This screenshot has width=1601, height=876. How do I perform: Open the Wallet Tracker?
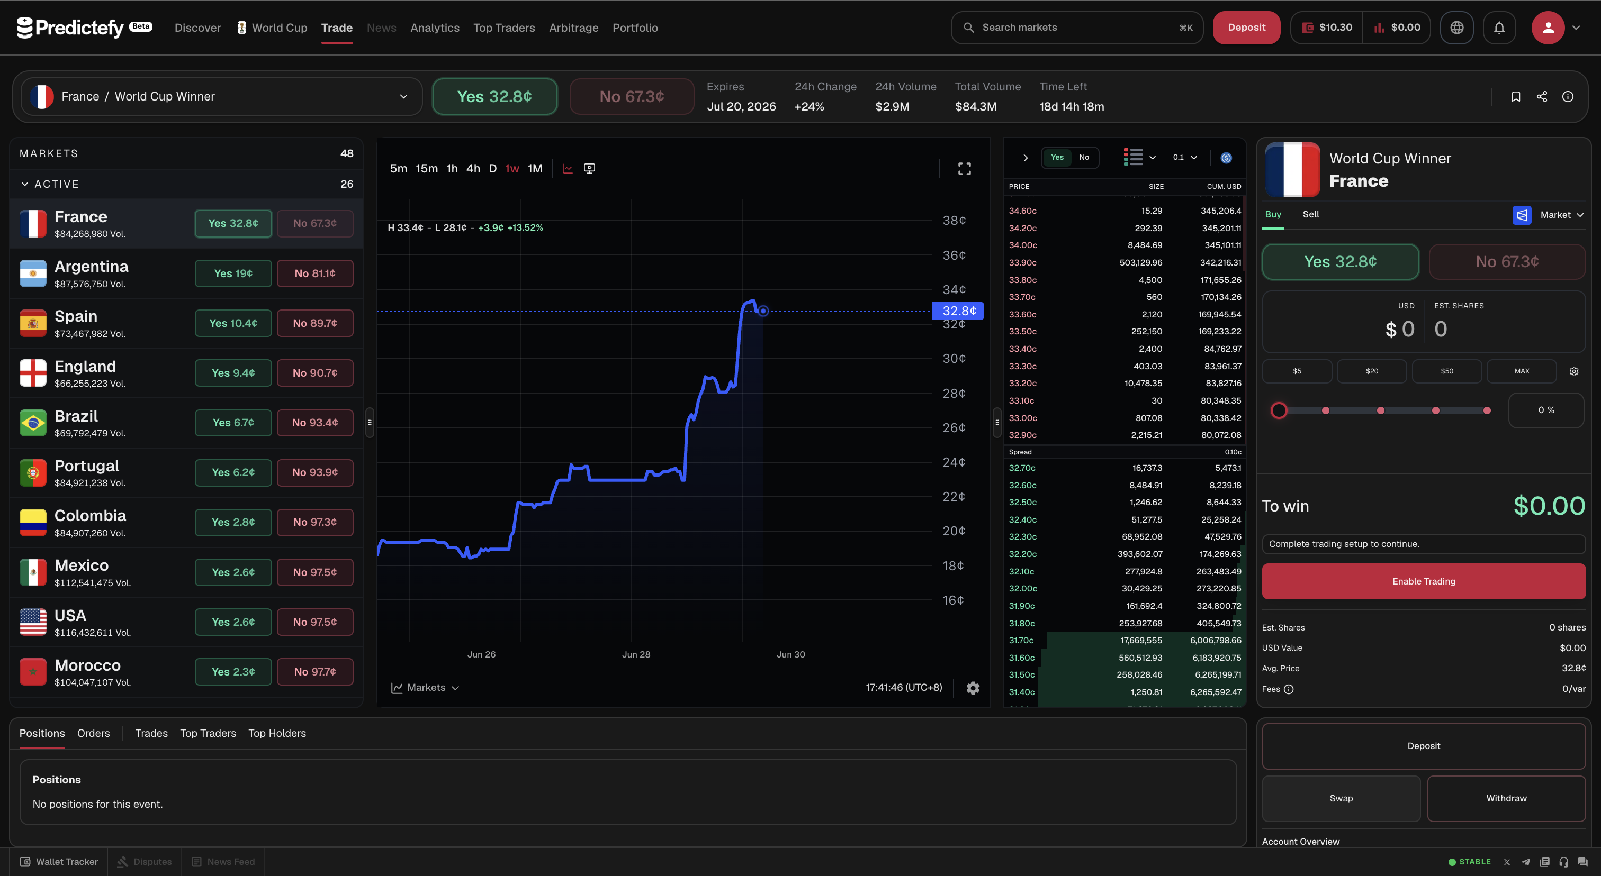[58, 862]
